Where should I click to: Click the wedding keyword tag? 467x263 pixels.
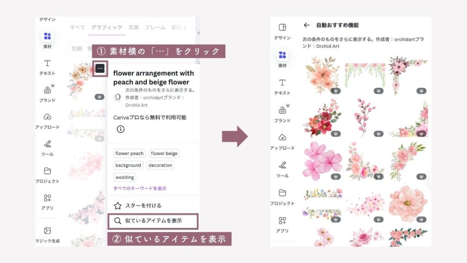(125, 177)
